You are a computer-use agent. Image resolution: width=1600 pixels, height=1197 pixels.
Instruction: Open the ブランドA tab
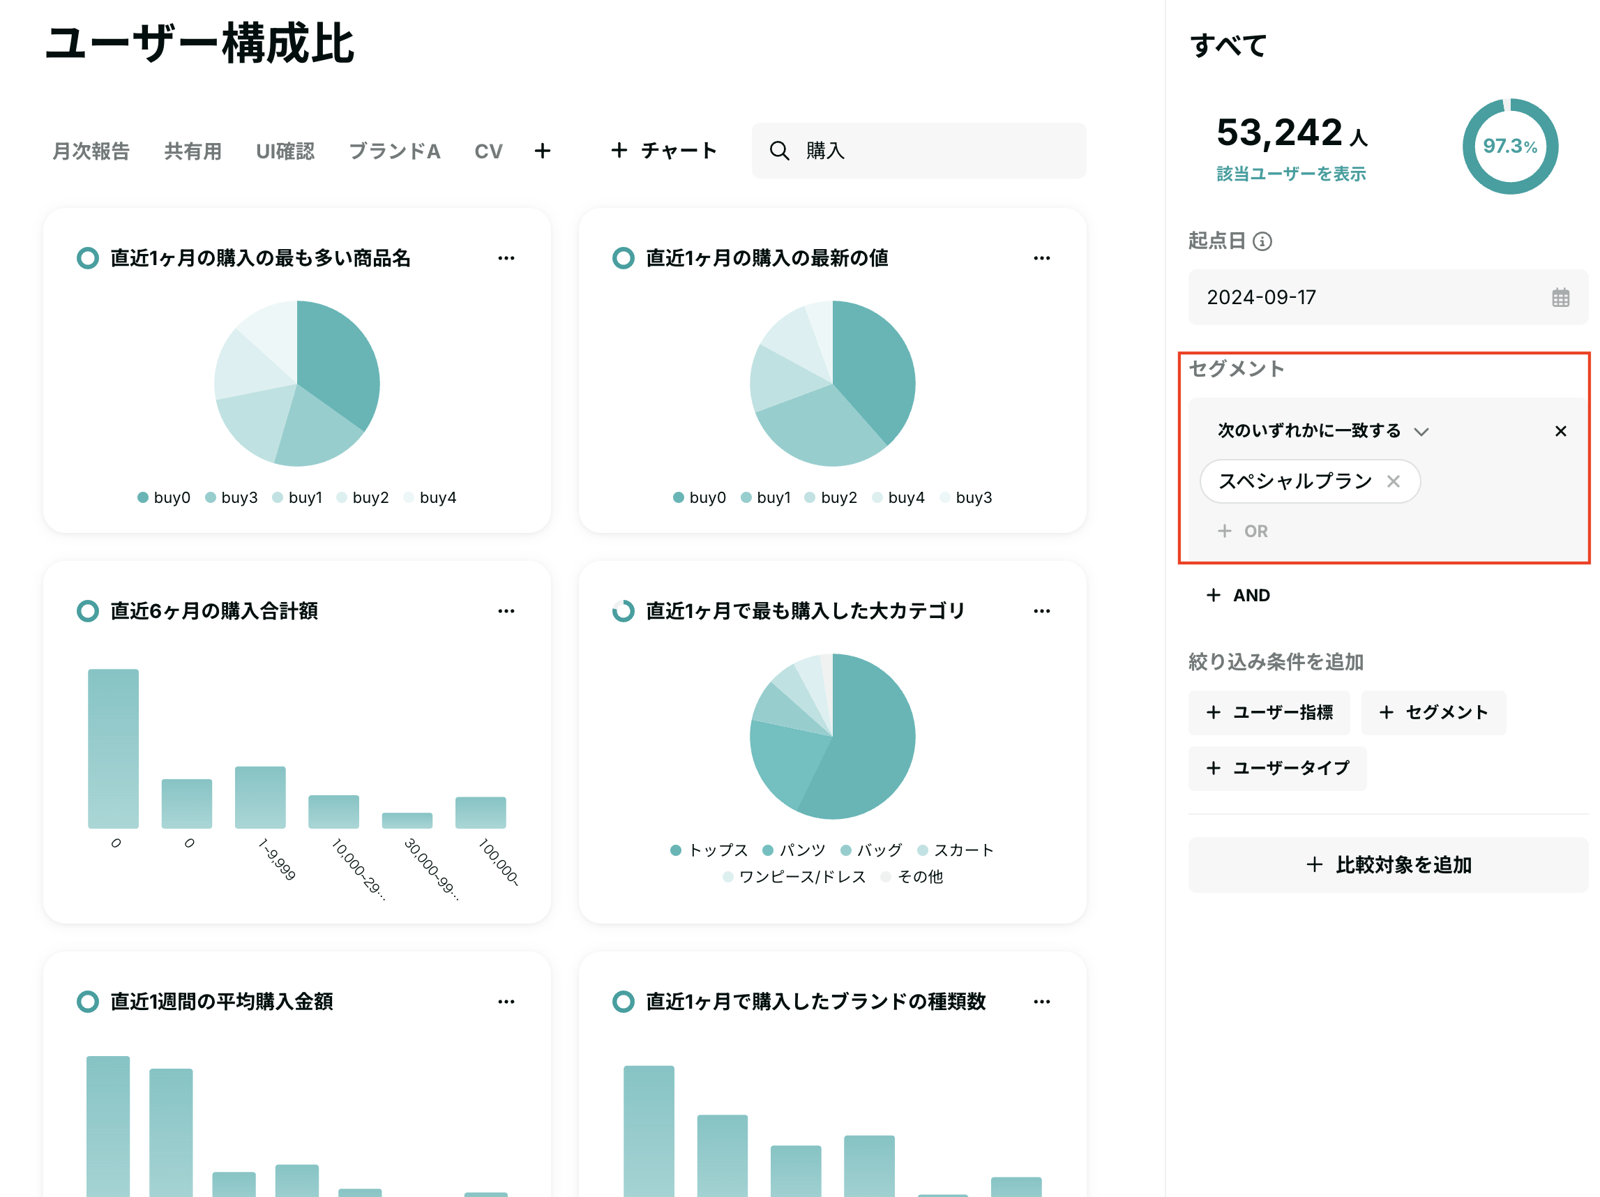click(x=394, y=151)
